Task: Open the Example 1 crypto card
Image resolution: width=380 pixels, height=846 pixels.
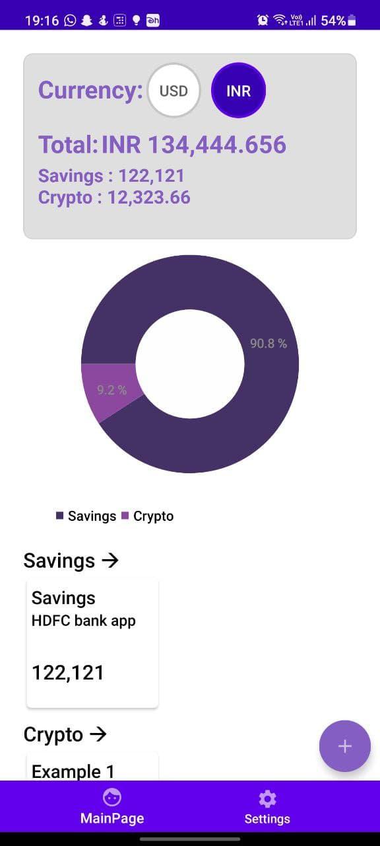Action: 92,765
